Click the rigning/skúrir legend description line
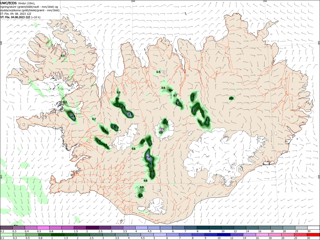This screenshot has height=240, width=320. click(29, 7)
